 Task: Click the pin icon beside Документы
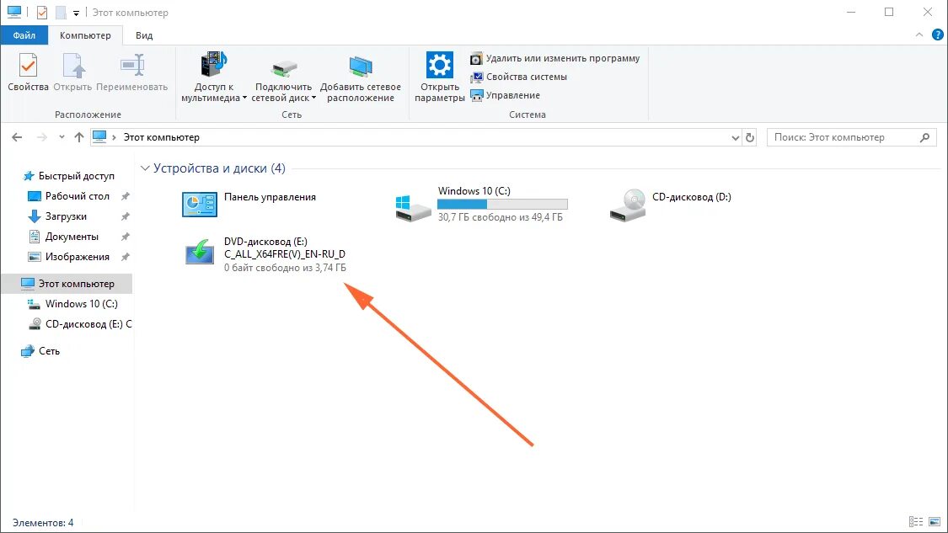(x=126, y=237)
